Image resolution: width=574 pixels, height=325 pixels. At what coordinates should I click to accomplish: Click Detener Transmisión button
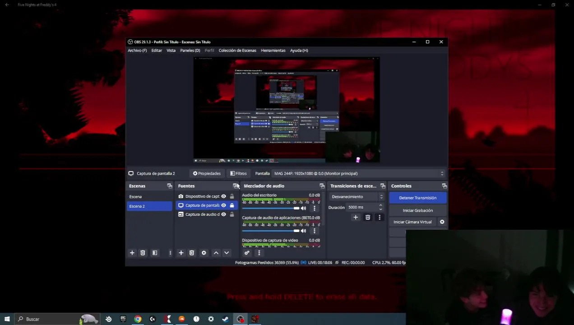417,198
